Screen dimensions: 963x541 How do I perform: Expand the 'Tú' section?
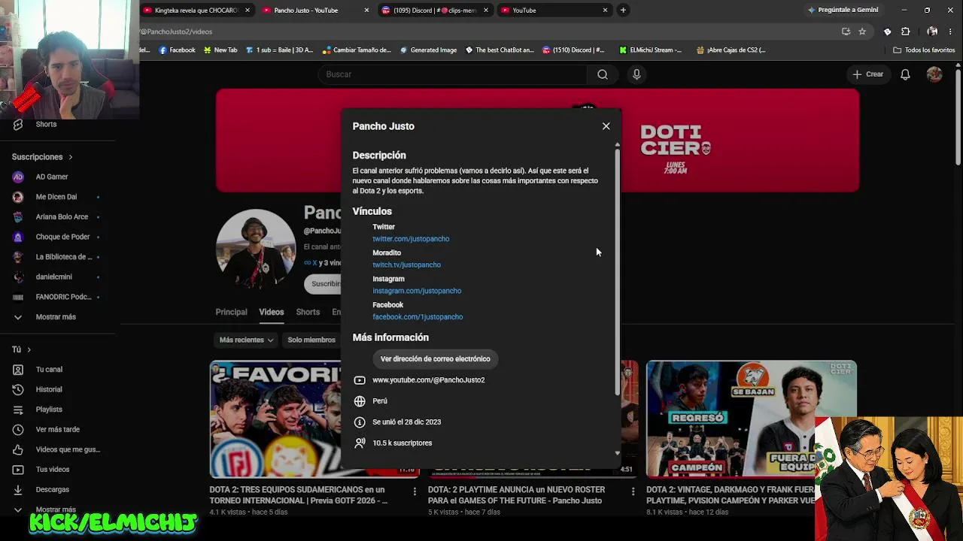pyautogui.click(x=21, y=349)
